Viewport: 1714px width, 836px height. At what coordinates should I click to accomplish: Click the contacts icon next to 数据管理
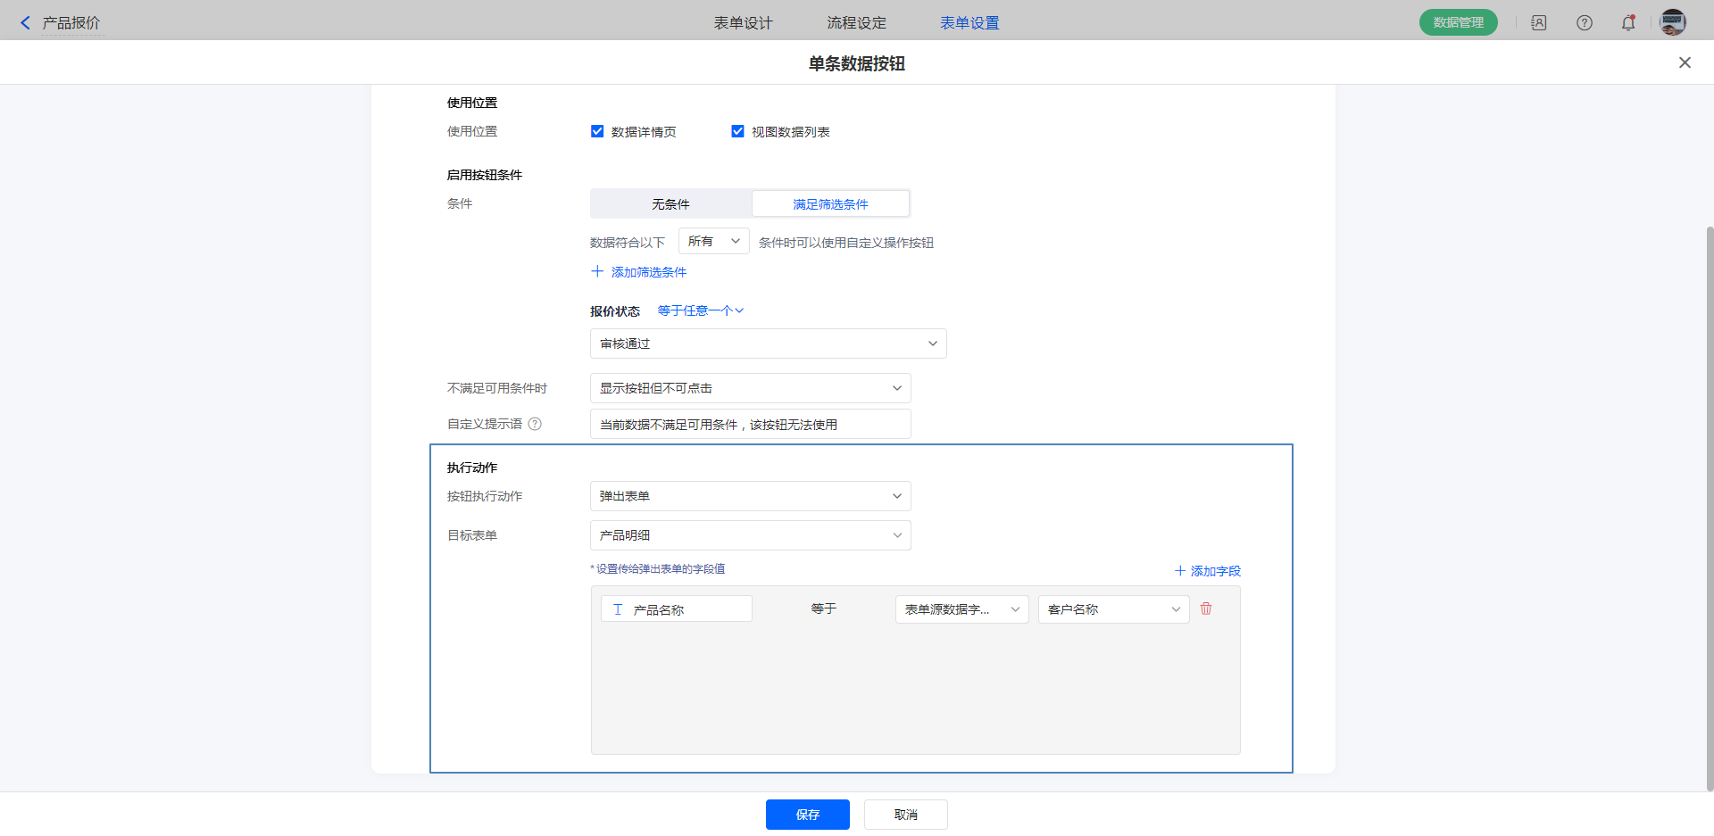[1539, 23]
